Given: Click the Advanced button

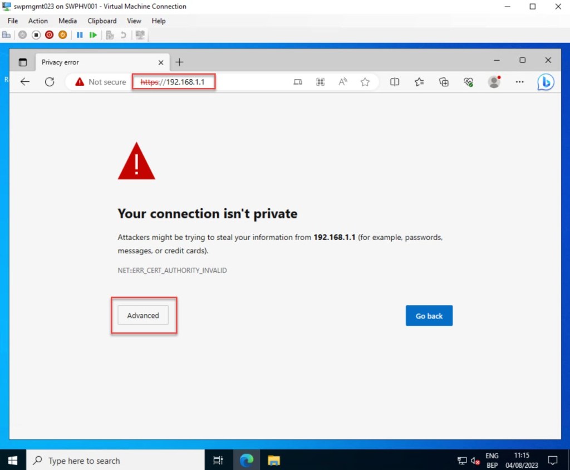Looking at the screenshot, I should (x=143, y=315).
